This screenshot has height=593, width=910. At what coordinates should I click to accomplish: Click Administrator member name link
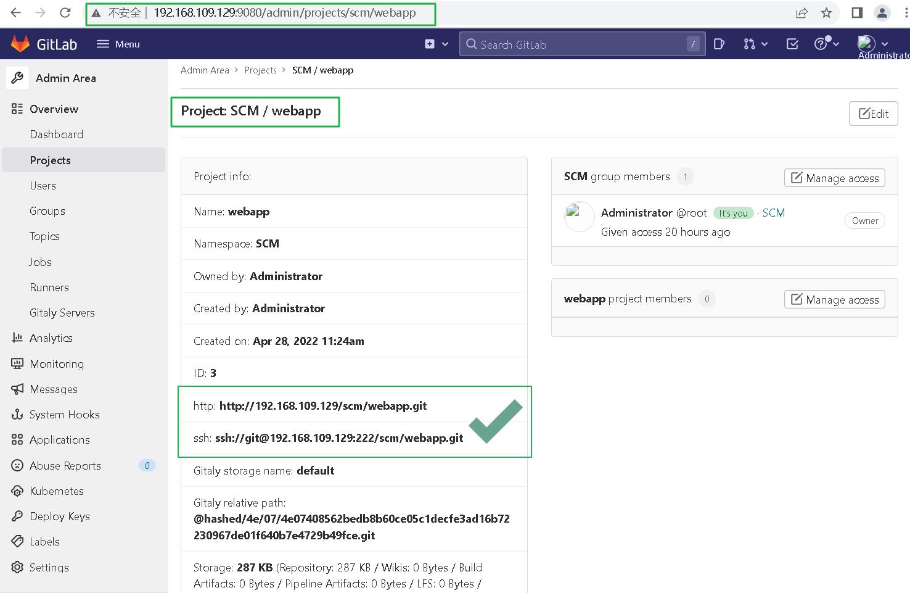pos(637,213)
